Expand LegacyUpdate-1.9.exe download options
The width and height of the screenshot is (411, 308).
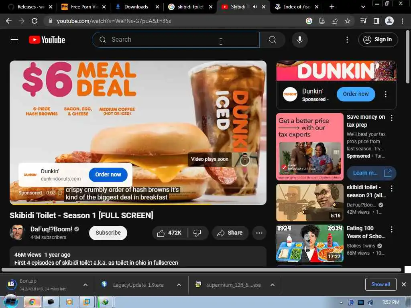pyautogui.click(x=179, y=285)
